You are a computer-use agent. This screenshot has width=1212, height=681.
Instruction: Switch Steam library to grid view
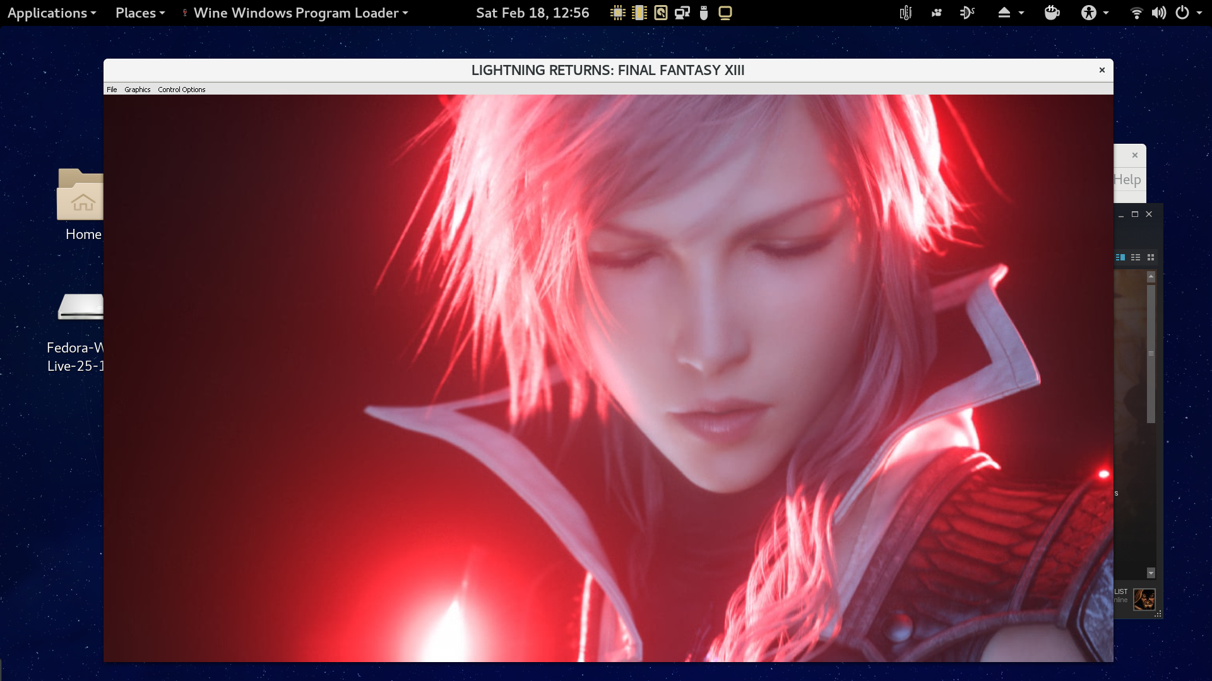pyautogui.click(x=1151, y=257)
